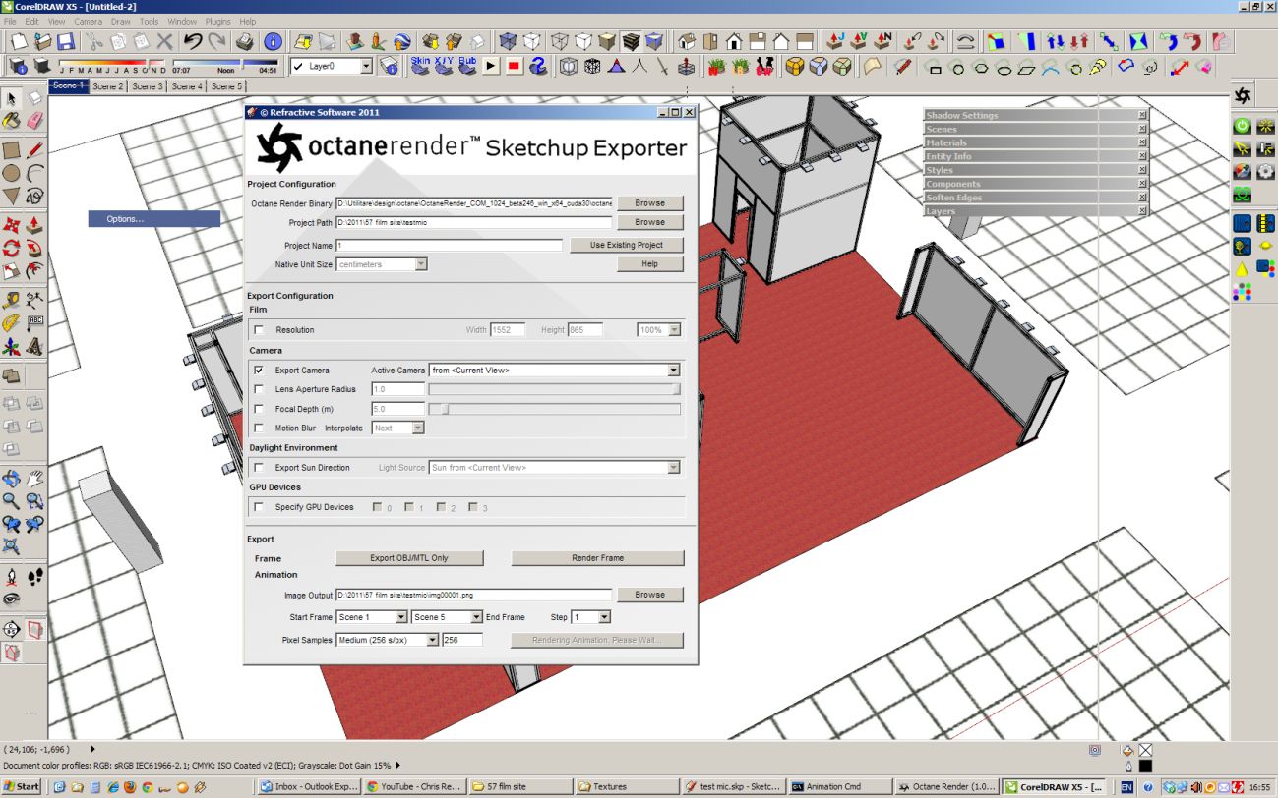Screen dimensions: 1278x798
Task: Enable Lens Aperture Radius checkbox
Action: tap(259, 389)
